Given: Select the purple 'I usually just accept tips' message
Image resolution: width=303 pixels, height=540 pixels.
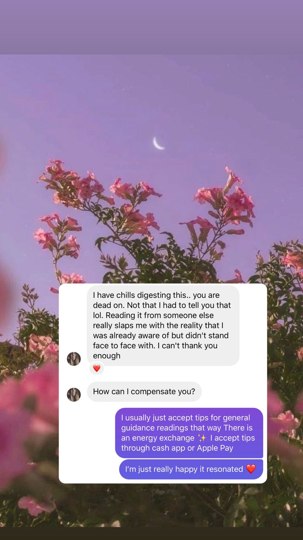Looking at the screenshot, I should pos(189,433).
